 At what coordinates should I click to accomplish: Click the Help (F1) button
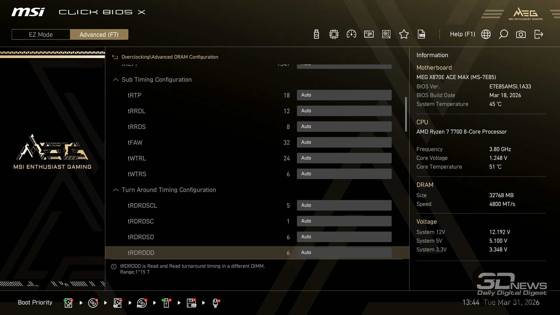462,34
